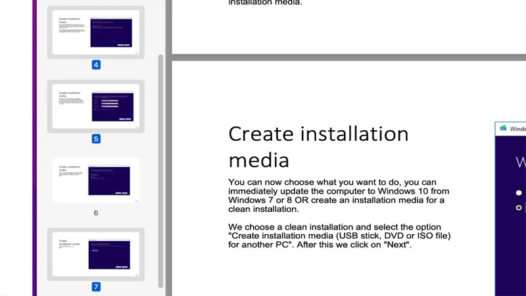This screenshot has width=526, height=296.
Task: Select the first radio option in setup dialog
Action: pyautogui.click(x=519, y=193)
